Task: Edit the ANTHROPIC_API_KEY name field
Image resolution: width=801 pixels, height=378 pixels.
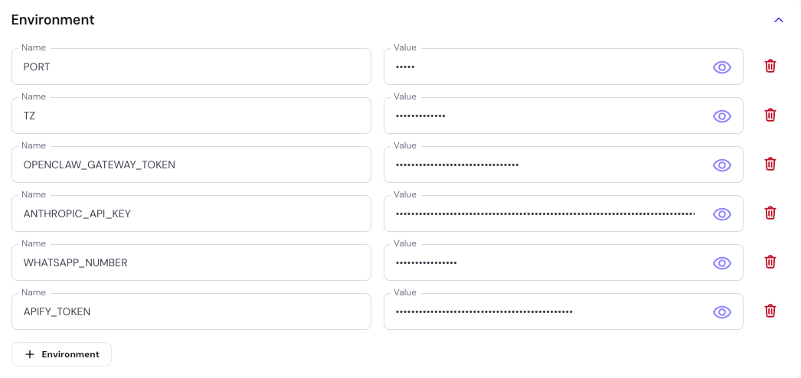Action: tap(191, 214)
